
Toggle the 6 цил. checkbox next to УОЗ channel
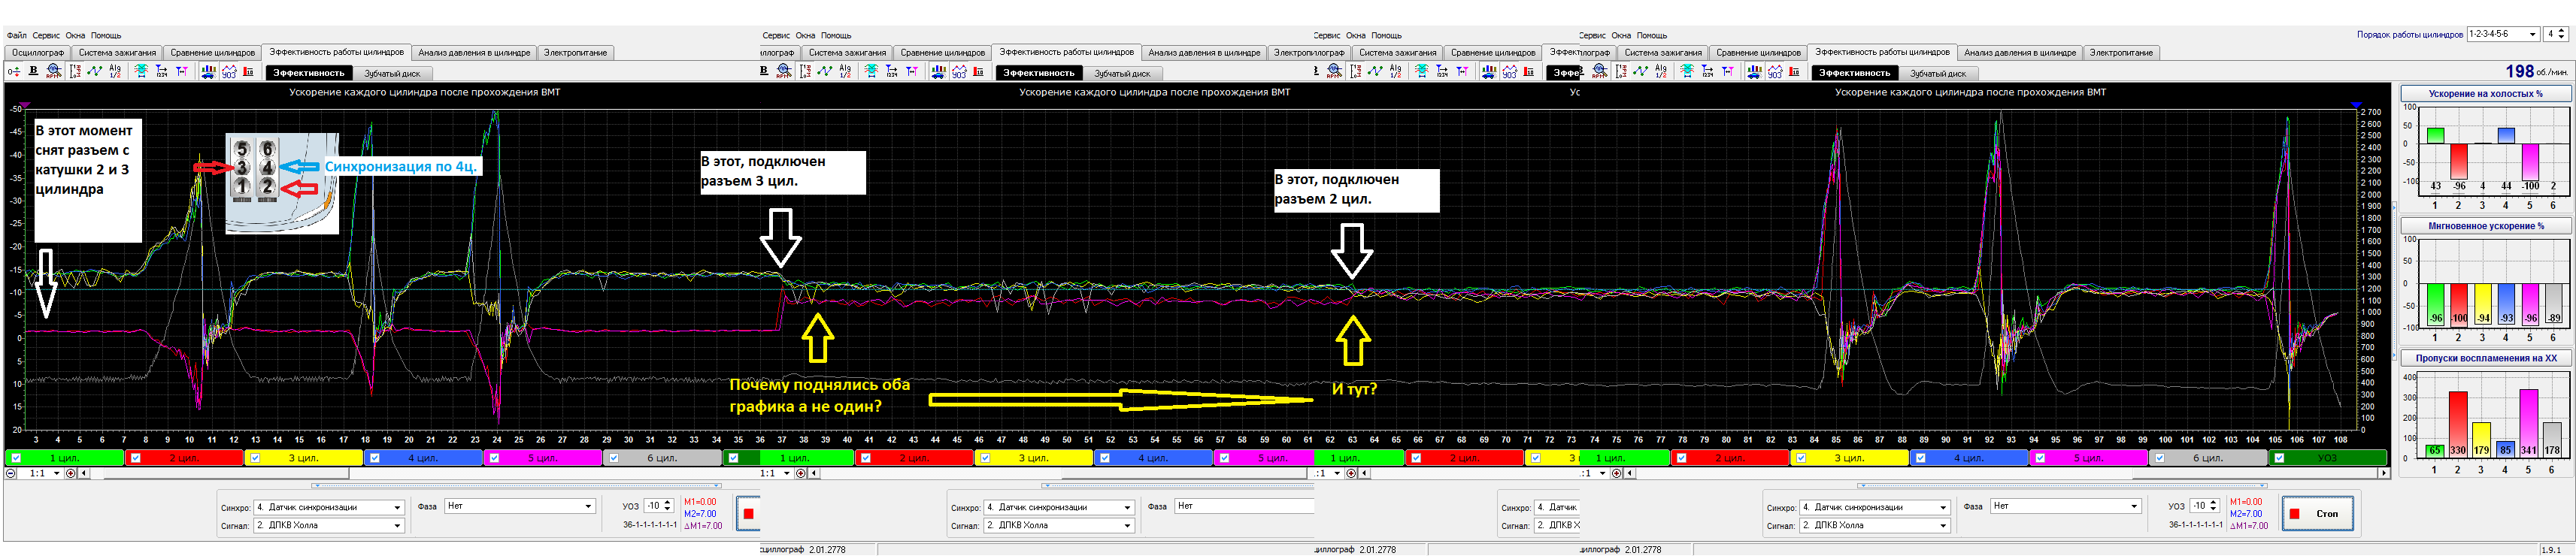coord(2159,459)
